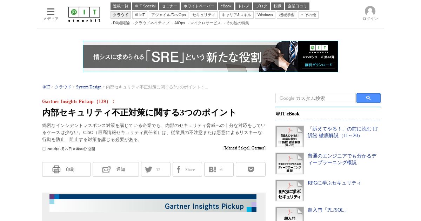This screenshot has height=221, width=421.
Task: Go to @IT breadcrumb link
Action: tap(46, 87)
